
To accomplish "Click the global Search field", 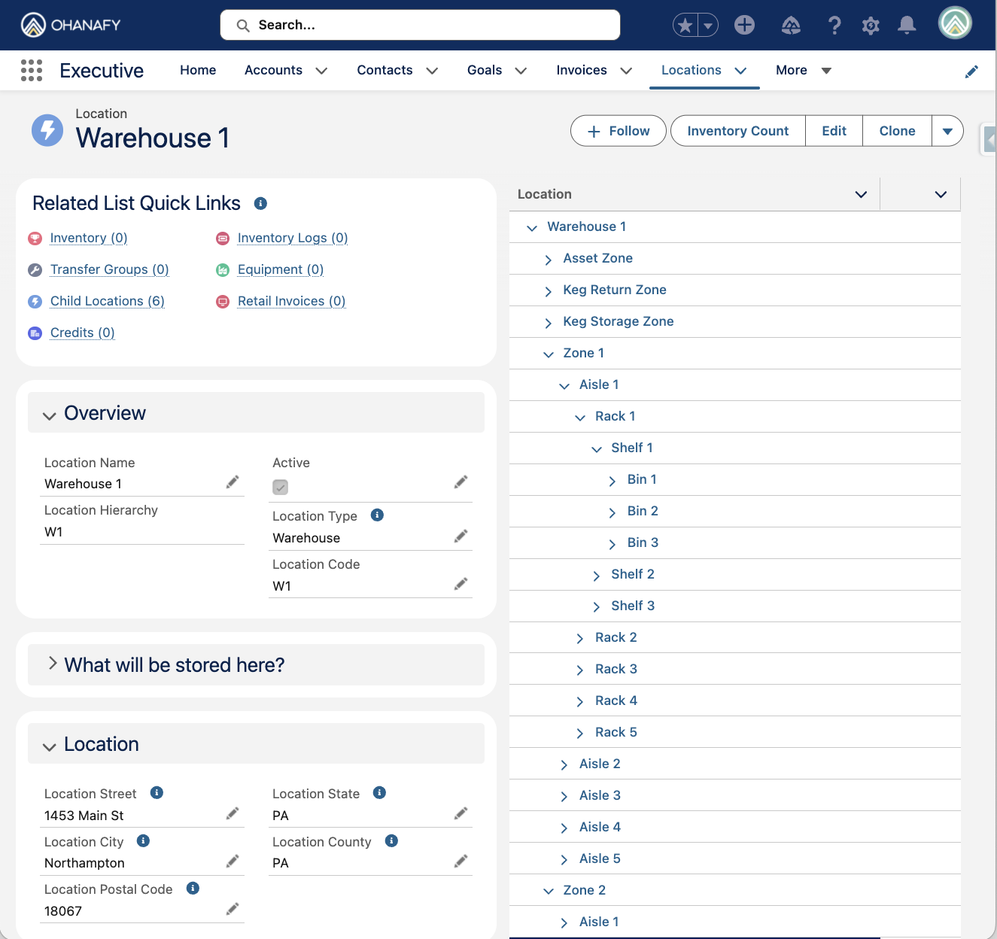I will (420, 25).
